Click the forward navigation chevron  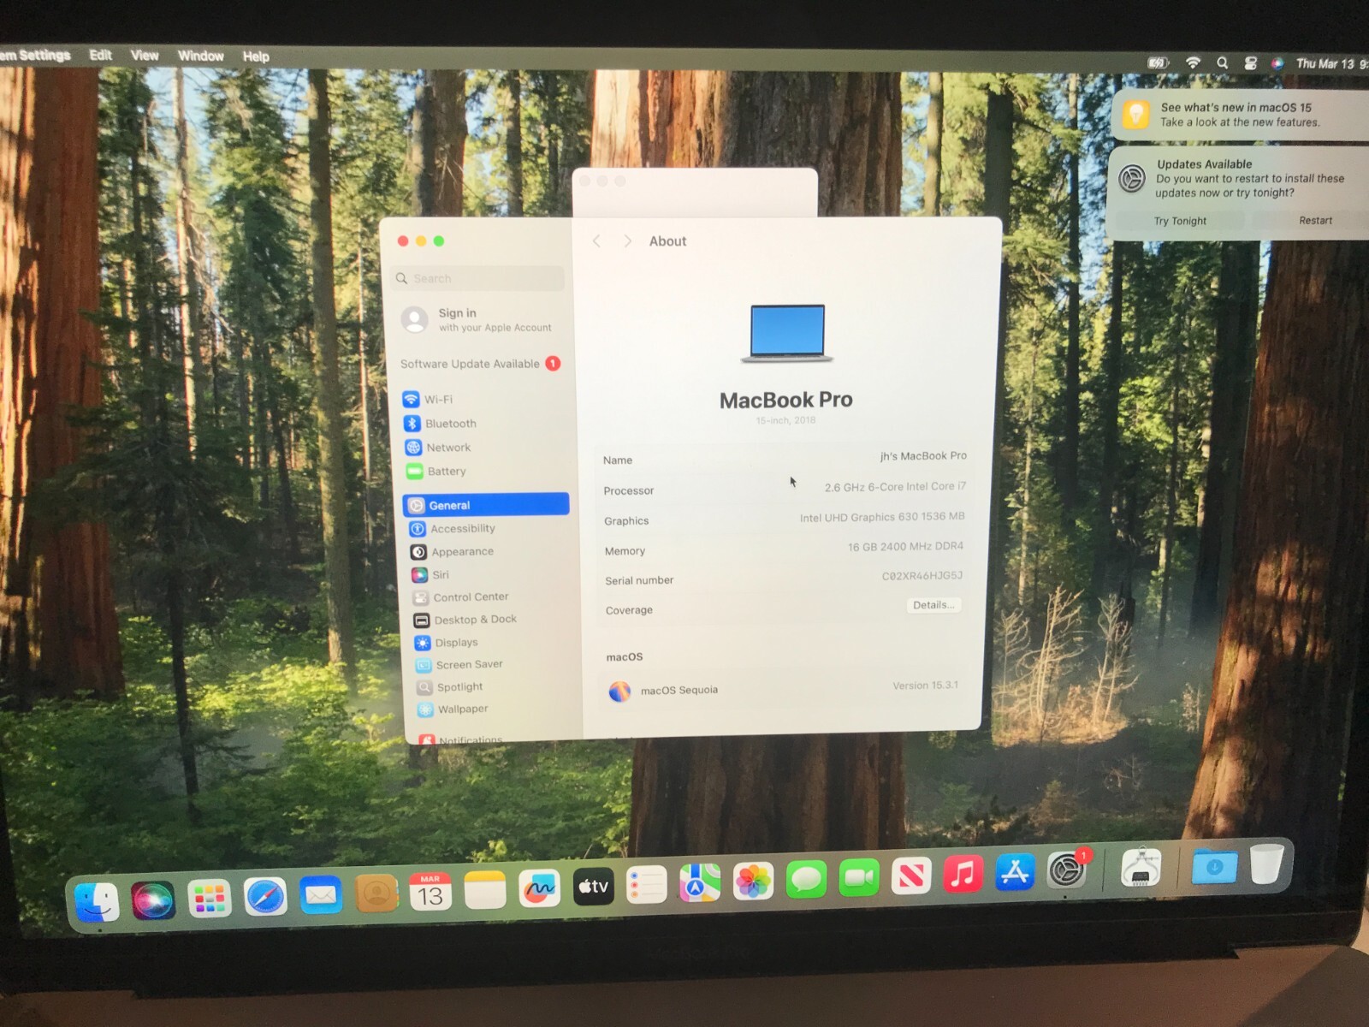coord(628,240)
